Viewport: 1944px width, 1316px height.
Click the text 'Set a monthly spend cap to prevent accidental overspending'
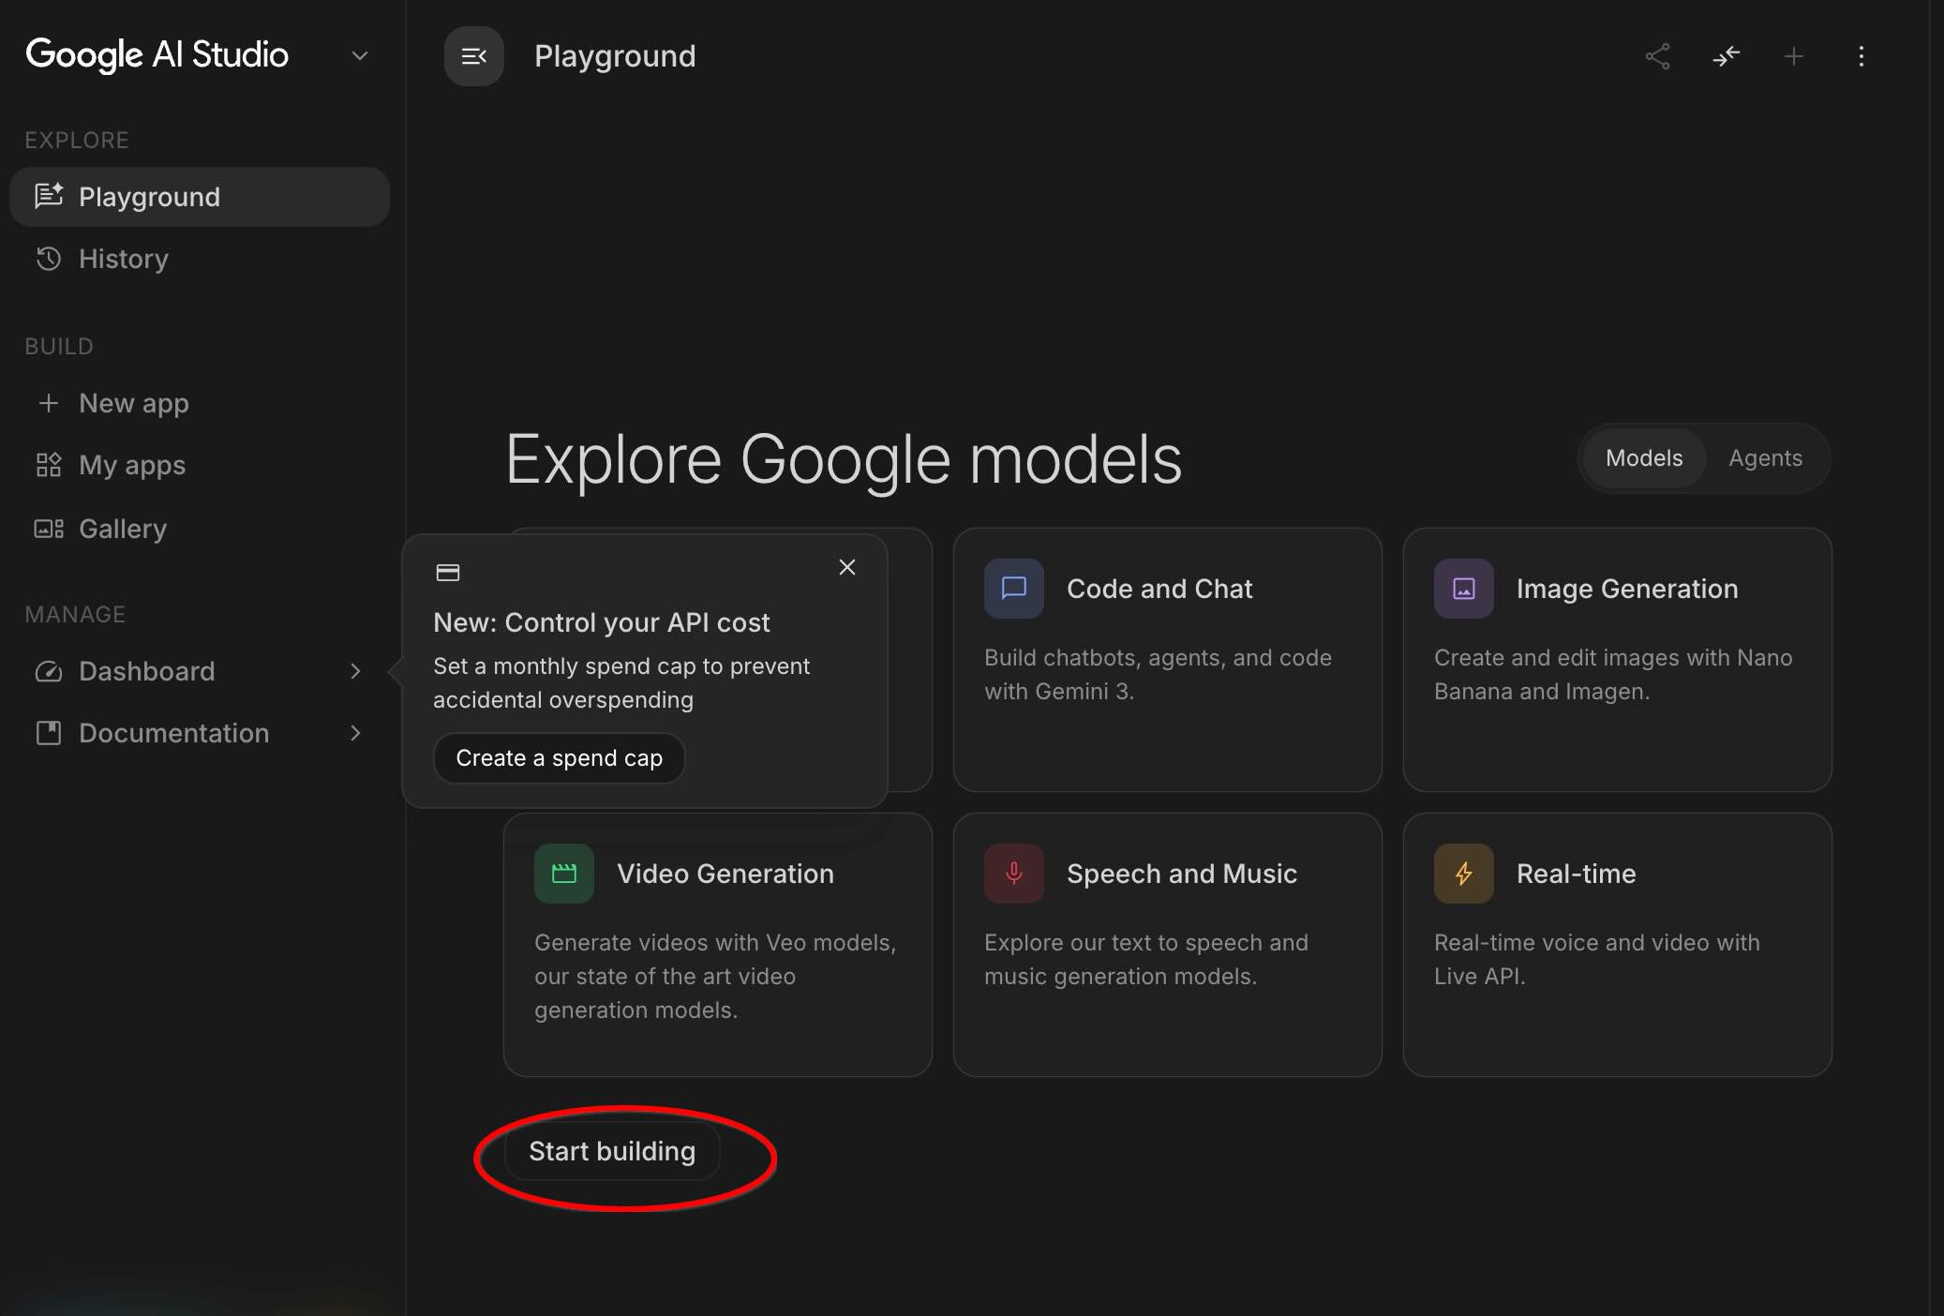[x=621, y=683]
